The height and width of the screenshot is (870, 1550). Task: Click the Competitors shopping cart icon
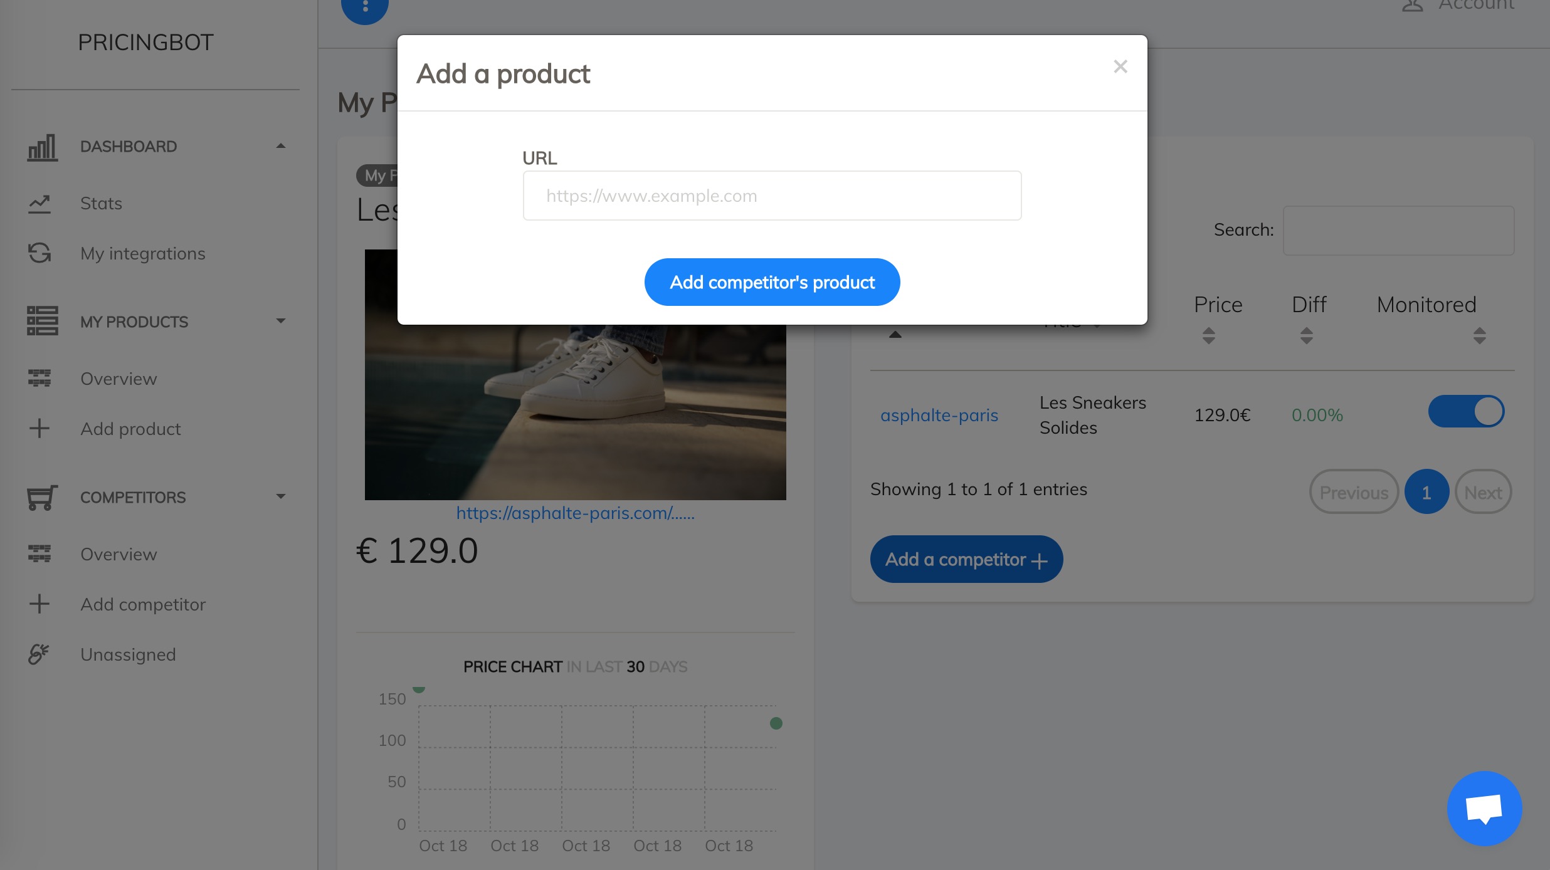(x=42, y=498)
